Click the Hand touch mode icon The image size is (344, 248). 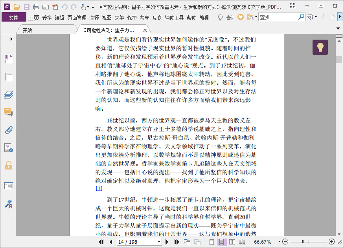[x=83, y=7]
